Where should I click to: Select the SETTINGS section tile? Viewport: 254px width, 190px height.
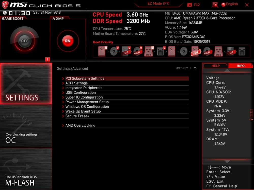(26, 84)
